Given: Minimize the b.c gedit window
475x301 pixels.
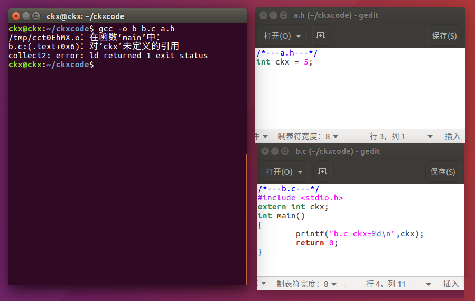Looking at the screenshot, I should [x=275, y=151].
